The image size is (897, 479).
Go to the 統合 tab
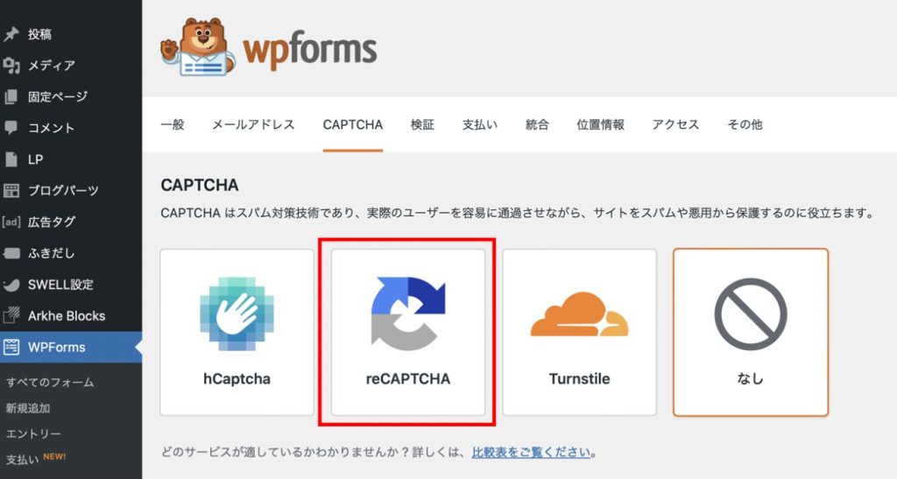[x=537, y=125]
